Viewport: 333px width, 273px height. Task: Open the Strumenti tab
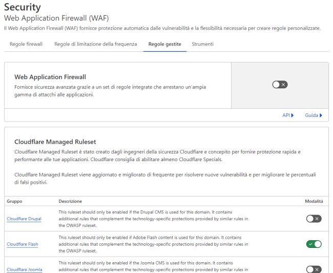pyautogui.click(x=202, y=44)
